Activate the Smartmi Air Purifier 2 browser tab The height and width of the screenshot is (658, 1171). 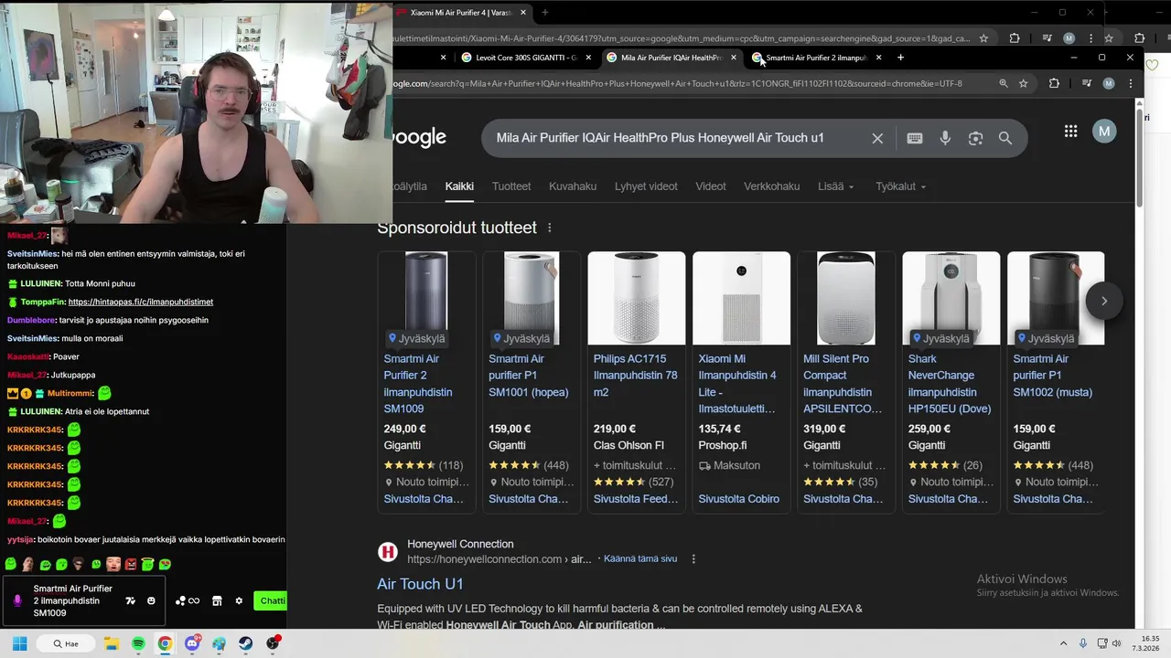click(817, 58)
